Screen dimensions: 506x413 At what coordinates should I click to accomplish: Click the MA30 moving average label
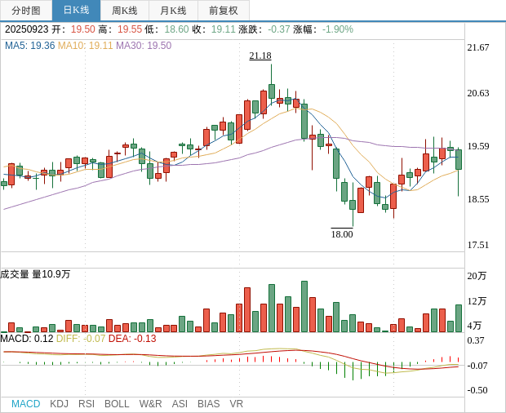[x=144, y=46]
